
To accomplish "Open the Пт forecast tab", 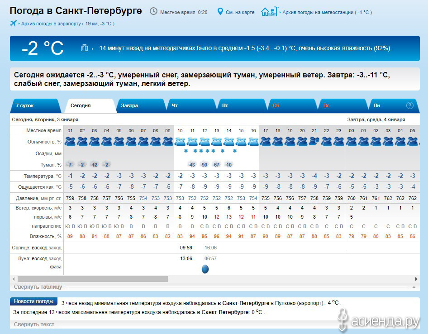I will point(242,106).
